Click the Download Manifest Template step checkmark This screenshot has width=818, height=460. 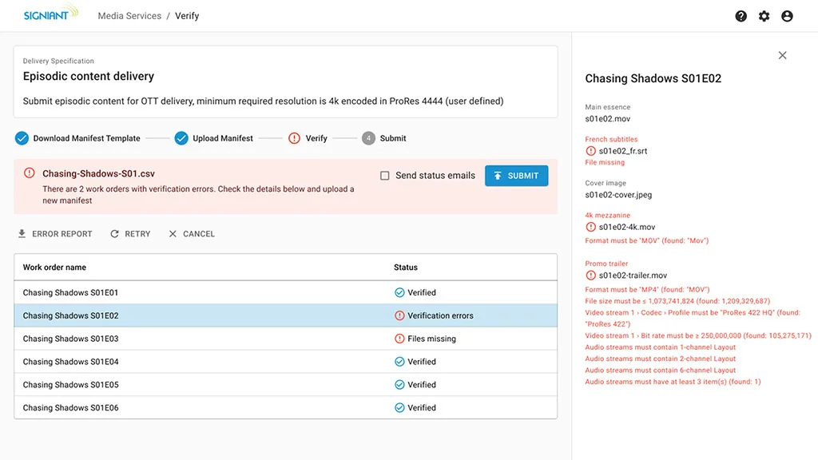22,138
